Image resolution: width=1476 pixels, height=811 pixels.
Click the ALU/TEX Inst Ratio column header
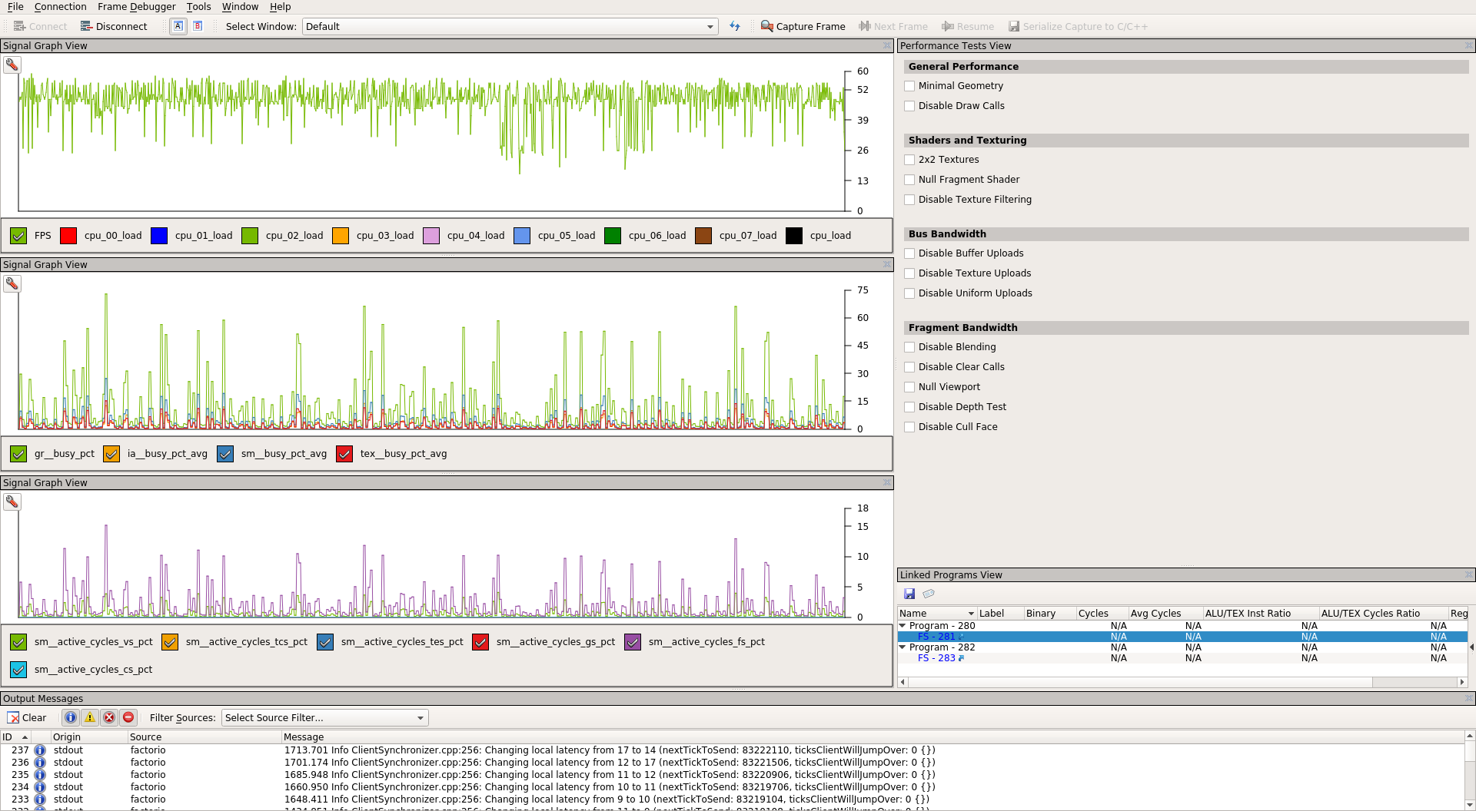(1261, 614)
